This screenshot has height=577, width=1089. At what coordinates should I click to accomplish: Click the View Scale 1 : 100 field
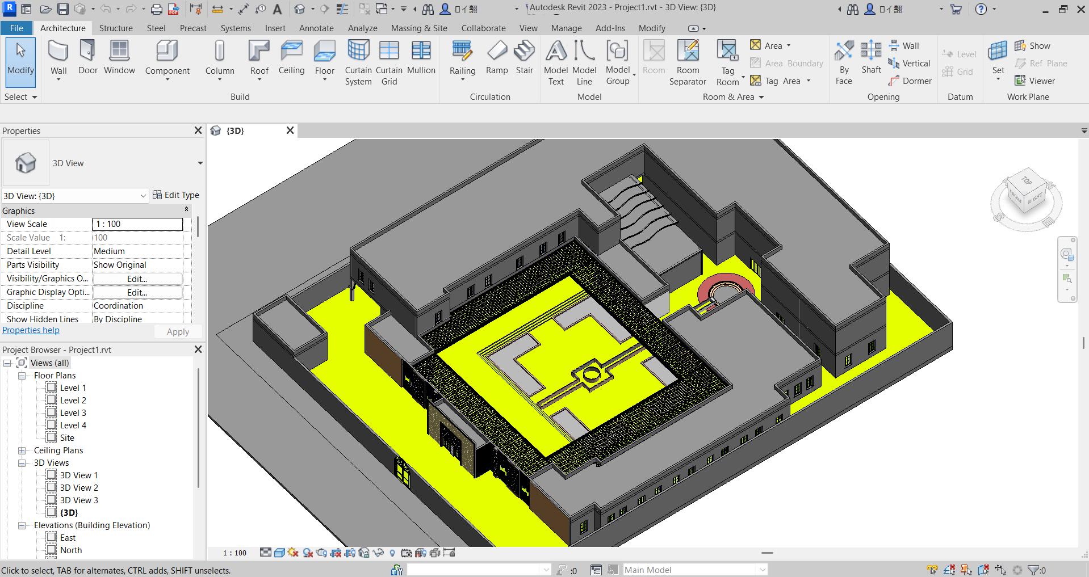(137, 224)
